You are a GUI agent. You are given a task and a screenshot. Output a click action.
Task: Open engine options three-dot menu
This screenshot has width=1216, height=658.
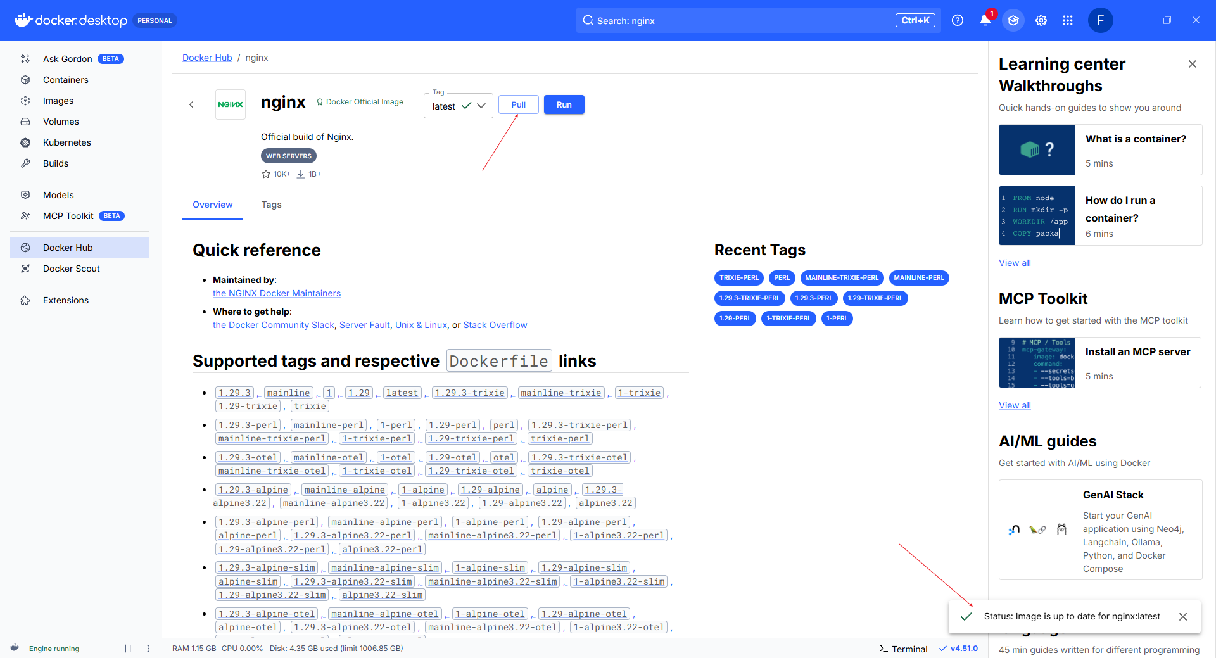tap(148, 649)
